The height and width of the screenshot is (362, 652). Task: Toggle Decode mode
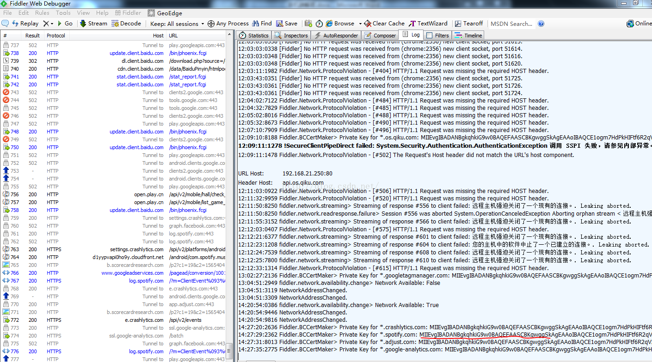click(127, 24)
